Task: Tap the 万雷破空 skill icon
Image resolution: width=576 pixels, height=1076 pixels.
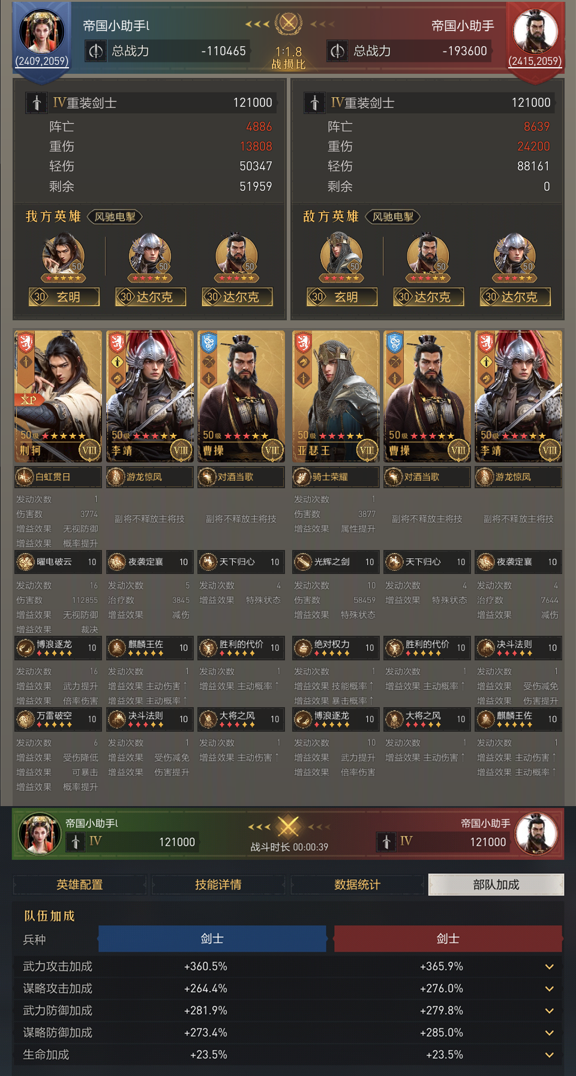Action: pyautogui.click(x=26, y=719)
